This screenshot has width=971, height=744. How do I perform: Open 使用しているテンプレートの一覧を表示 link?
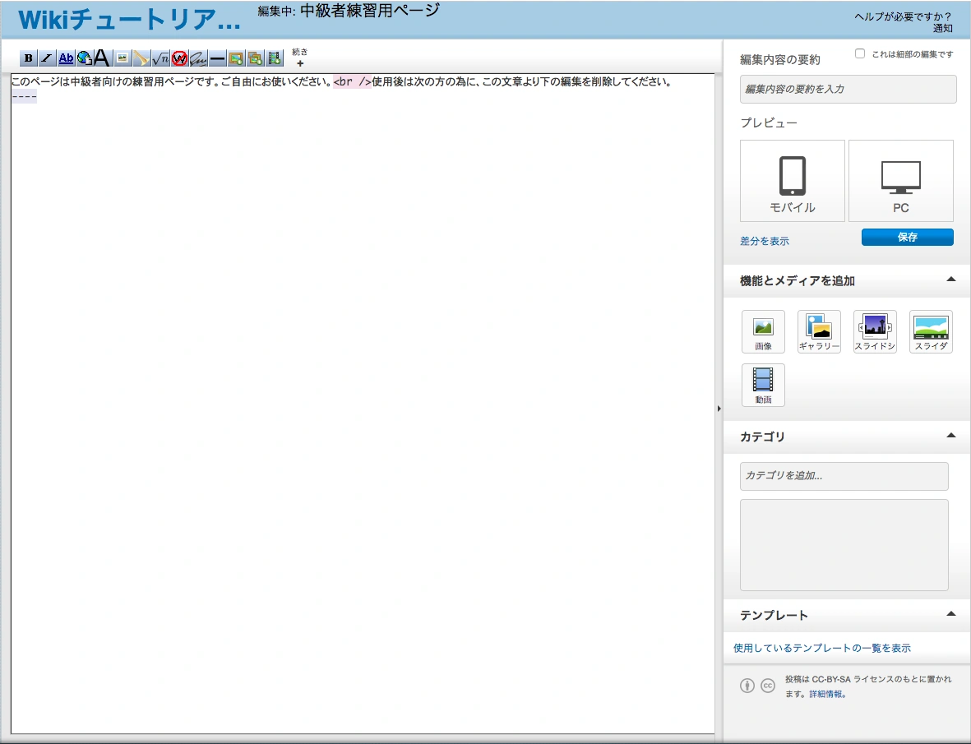point(821,648)
